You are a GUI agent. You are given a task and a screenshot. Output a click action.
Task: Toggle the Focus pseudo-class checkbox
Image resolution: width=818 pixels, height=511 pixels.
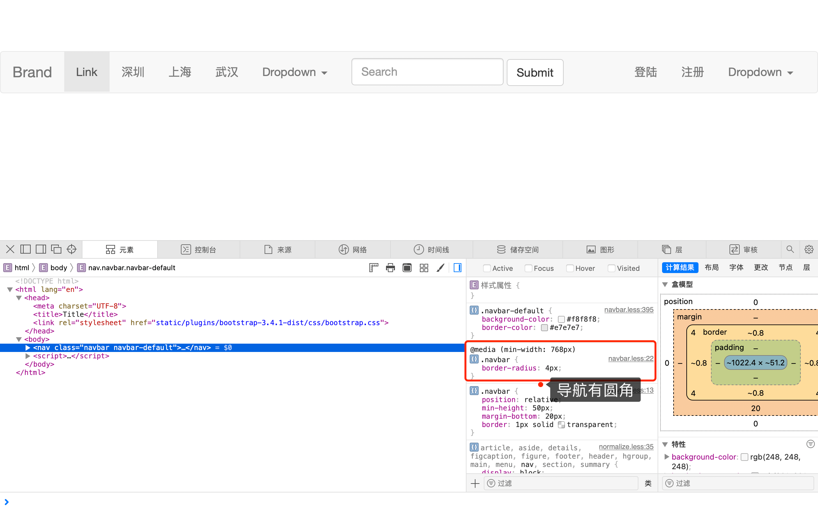[528, 268]
